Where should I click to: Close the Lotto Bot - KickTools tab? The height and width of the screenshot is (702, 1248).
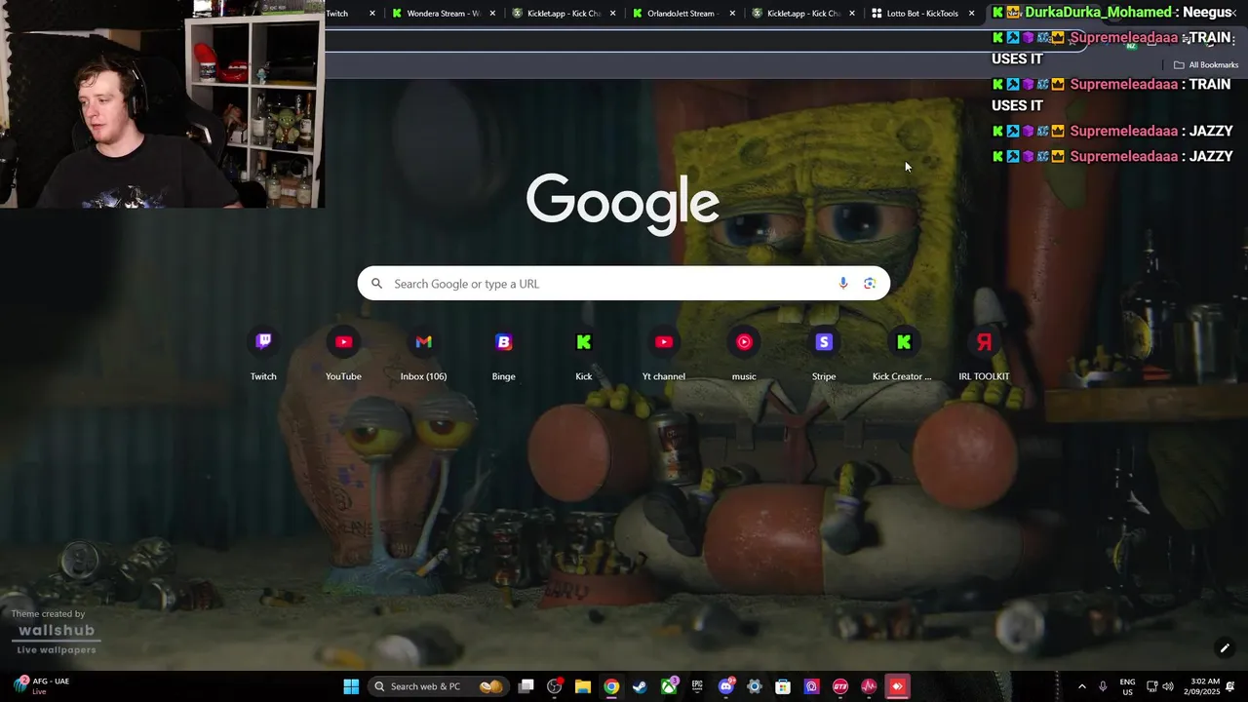pos(971,14)
